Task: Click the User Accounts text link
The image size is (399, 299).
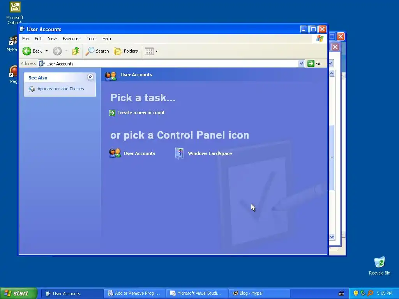Action: coord(139,153)
